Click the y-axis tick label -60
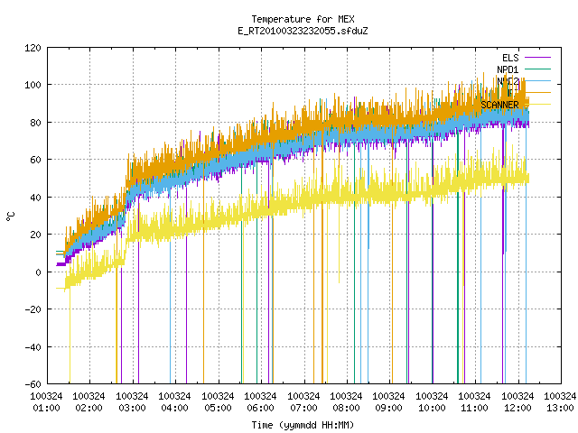 33,384
